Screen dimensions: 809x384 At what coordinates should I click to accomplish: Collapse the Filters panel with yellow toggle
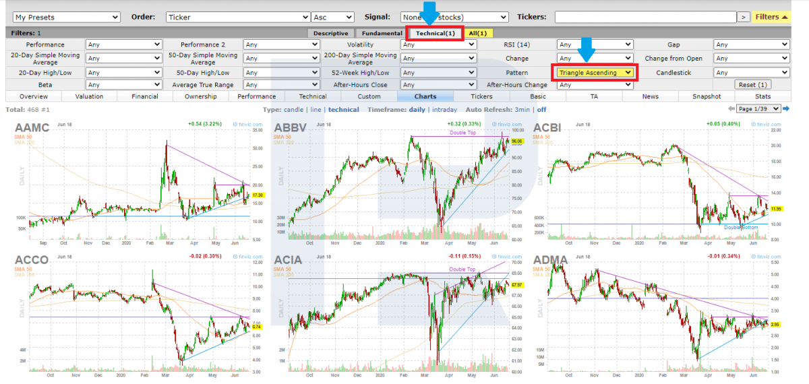[772, 17]
